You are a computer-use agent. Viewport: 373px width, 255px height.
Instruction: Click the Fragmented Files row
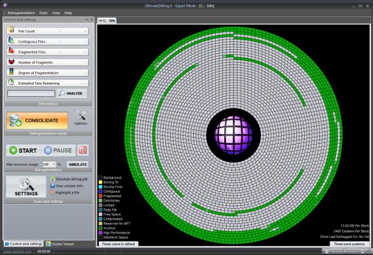tap(48, 52)
